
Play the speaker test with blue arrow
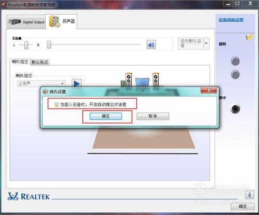pos(77,83)
